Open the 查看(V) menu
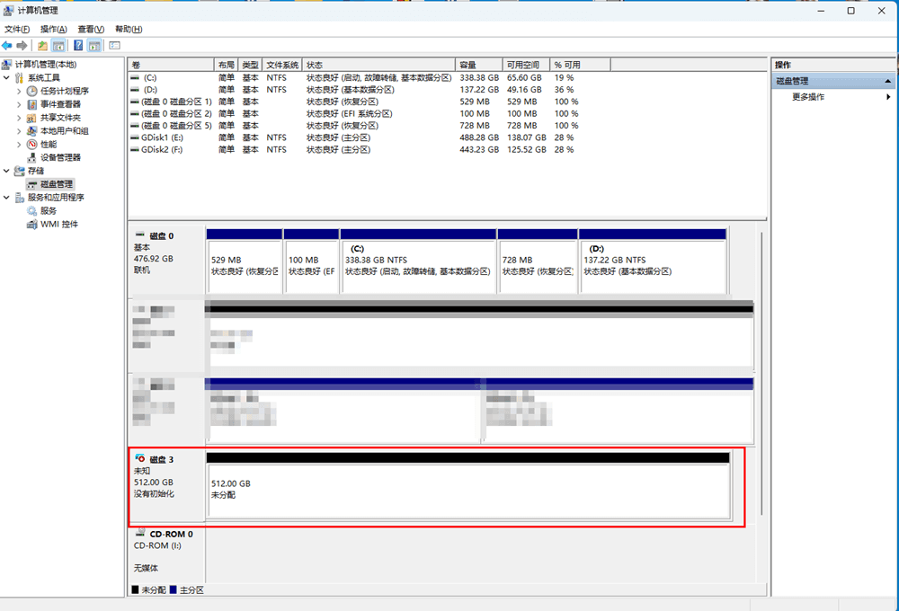The height and width of the screenshot is (611, 899). (91, 30)
